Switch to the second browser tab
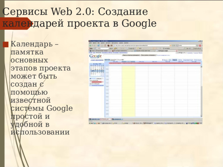223x167 pixels. (x=122, y=50)
